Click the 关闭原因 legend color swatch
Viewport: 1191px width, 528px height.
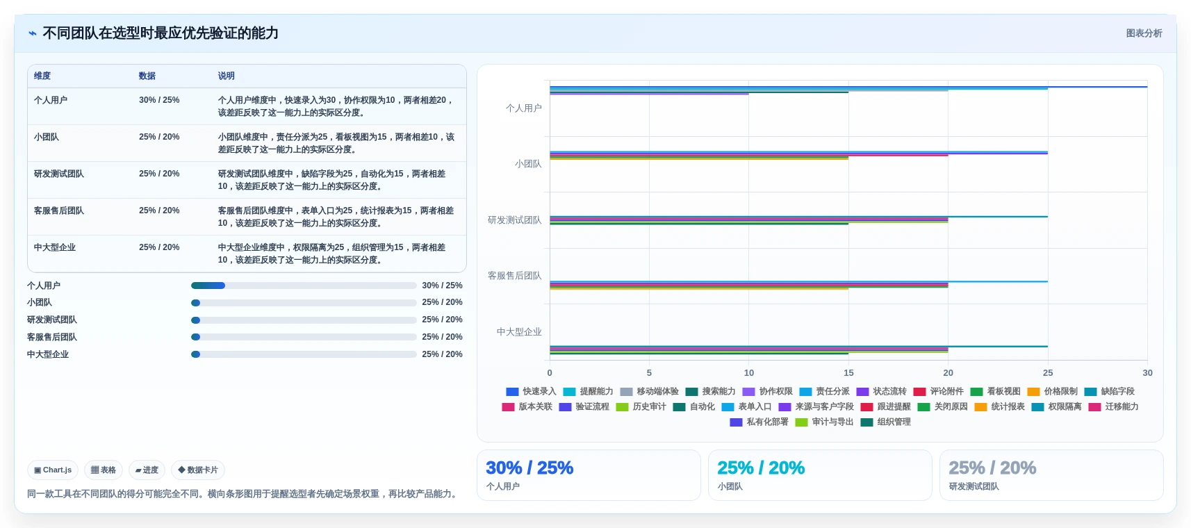pos(923,407)
